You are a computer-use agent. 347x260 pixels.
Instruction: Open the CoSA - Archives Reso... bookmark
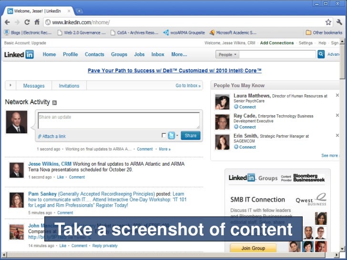(134, 32)
